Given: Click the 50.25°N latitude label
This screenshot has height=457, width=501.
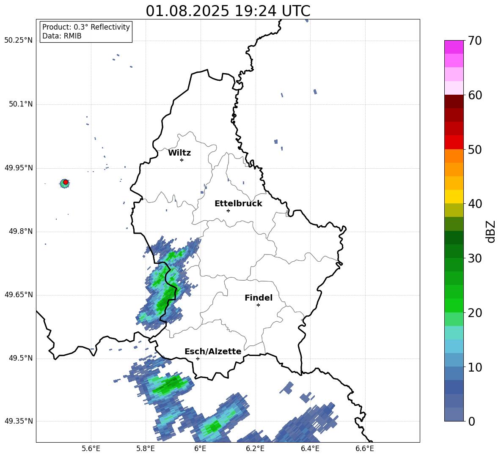Looking at the screenshot, I should point(19,41).
